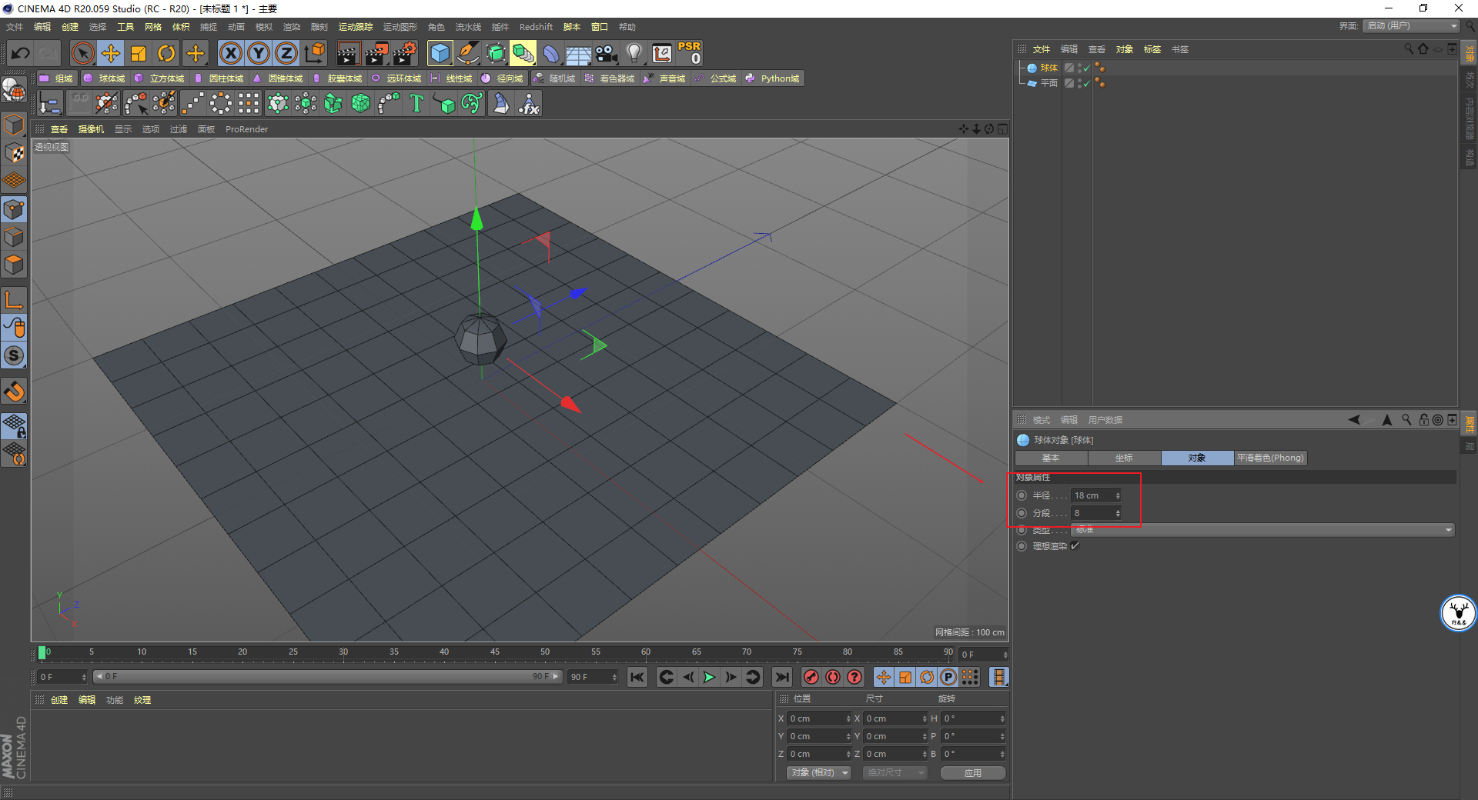Image resolution: width=1478 pixels, height=800 pixels.
Task: Open the 对象 (相对) coordinate dropdown
Action: click(819, 772)
